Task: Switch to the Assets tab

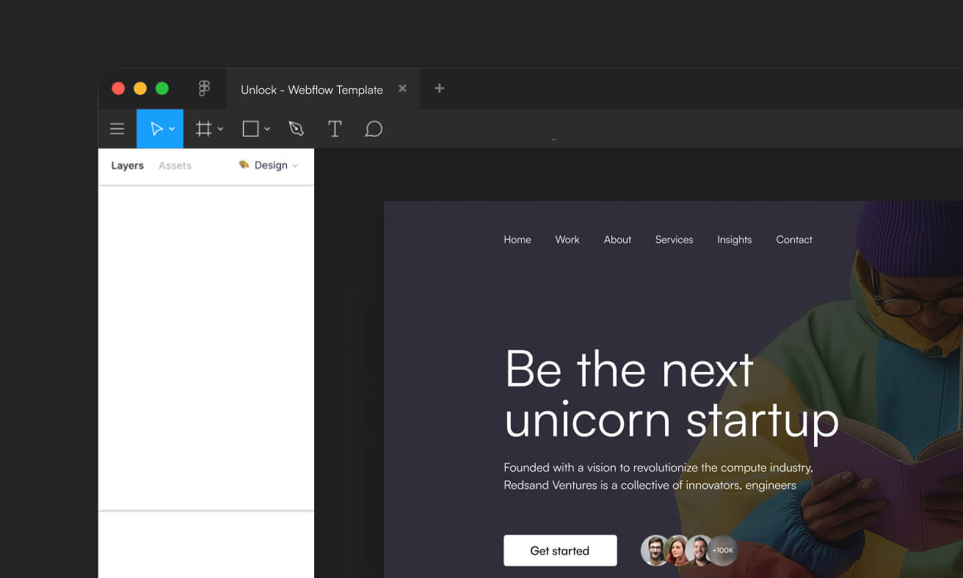Action: (175, 166)
